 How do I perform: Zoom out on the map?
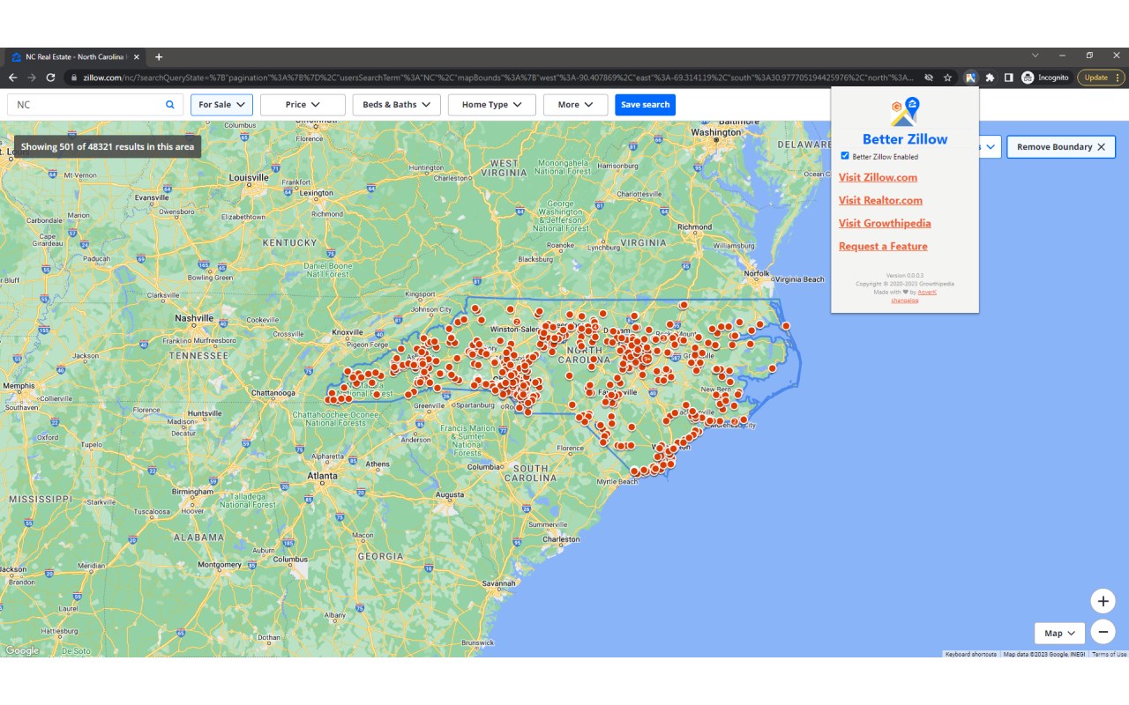(x=1103, y=632)
